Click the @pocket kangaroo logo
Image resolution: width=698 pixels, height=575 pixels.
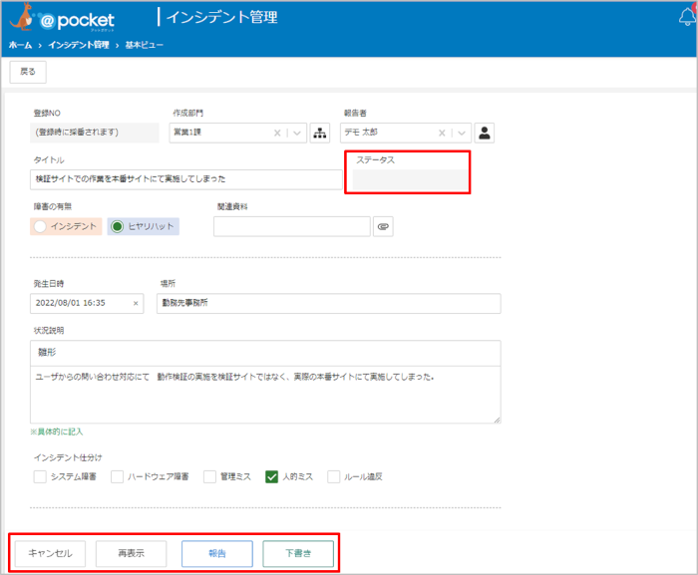(x=62, y=19)
